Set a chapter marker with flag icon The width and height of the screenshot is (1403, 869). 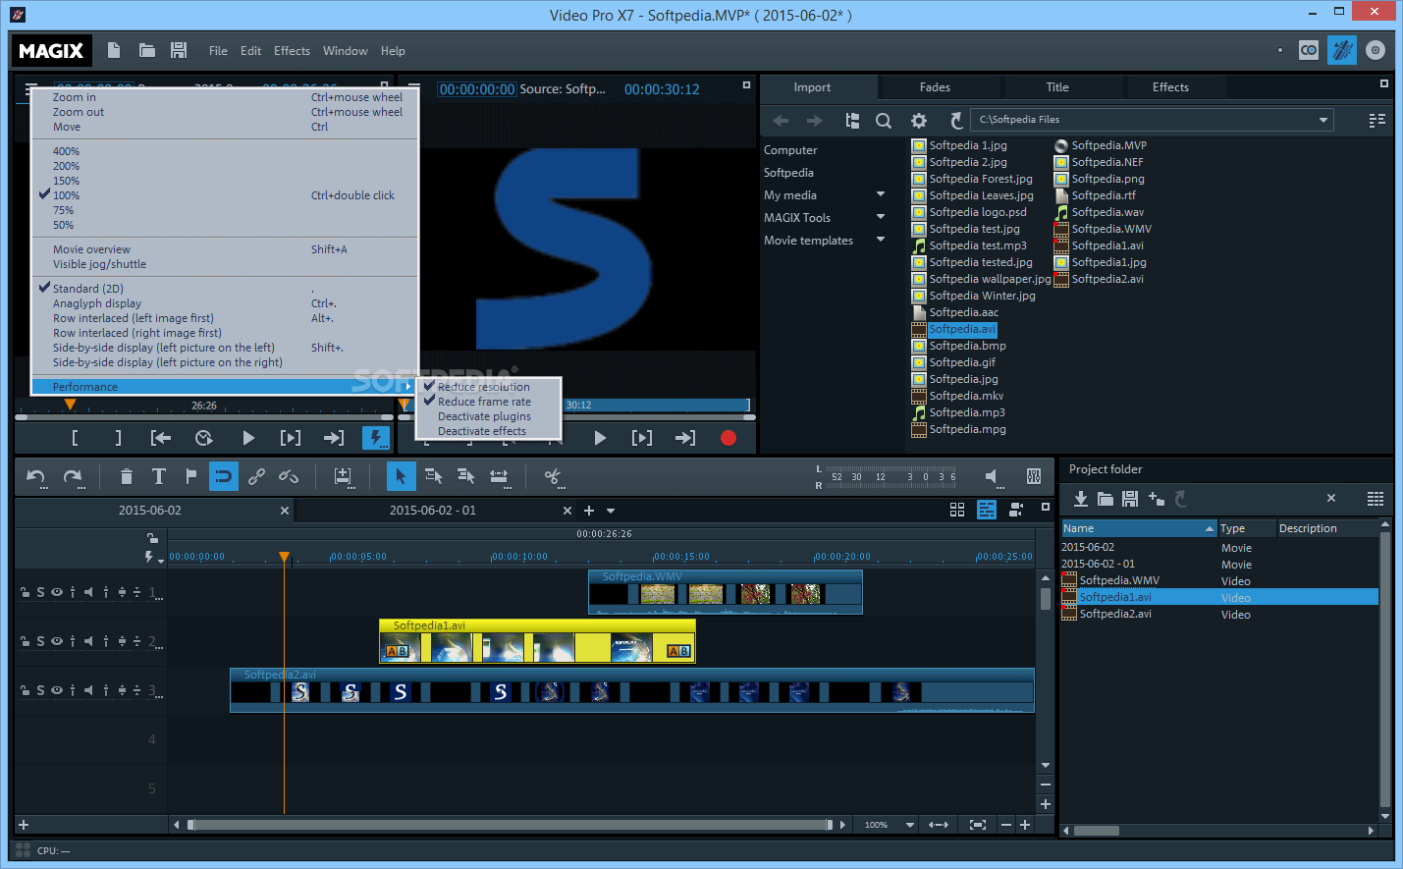(x=190, y=476)
